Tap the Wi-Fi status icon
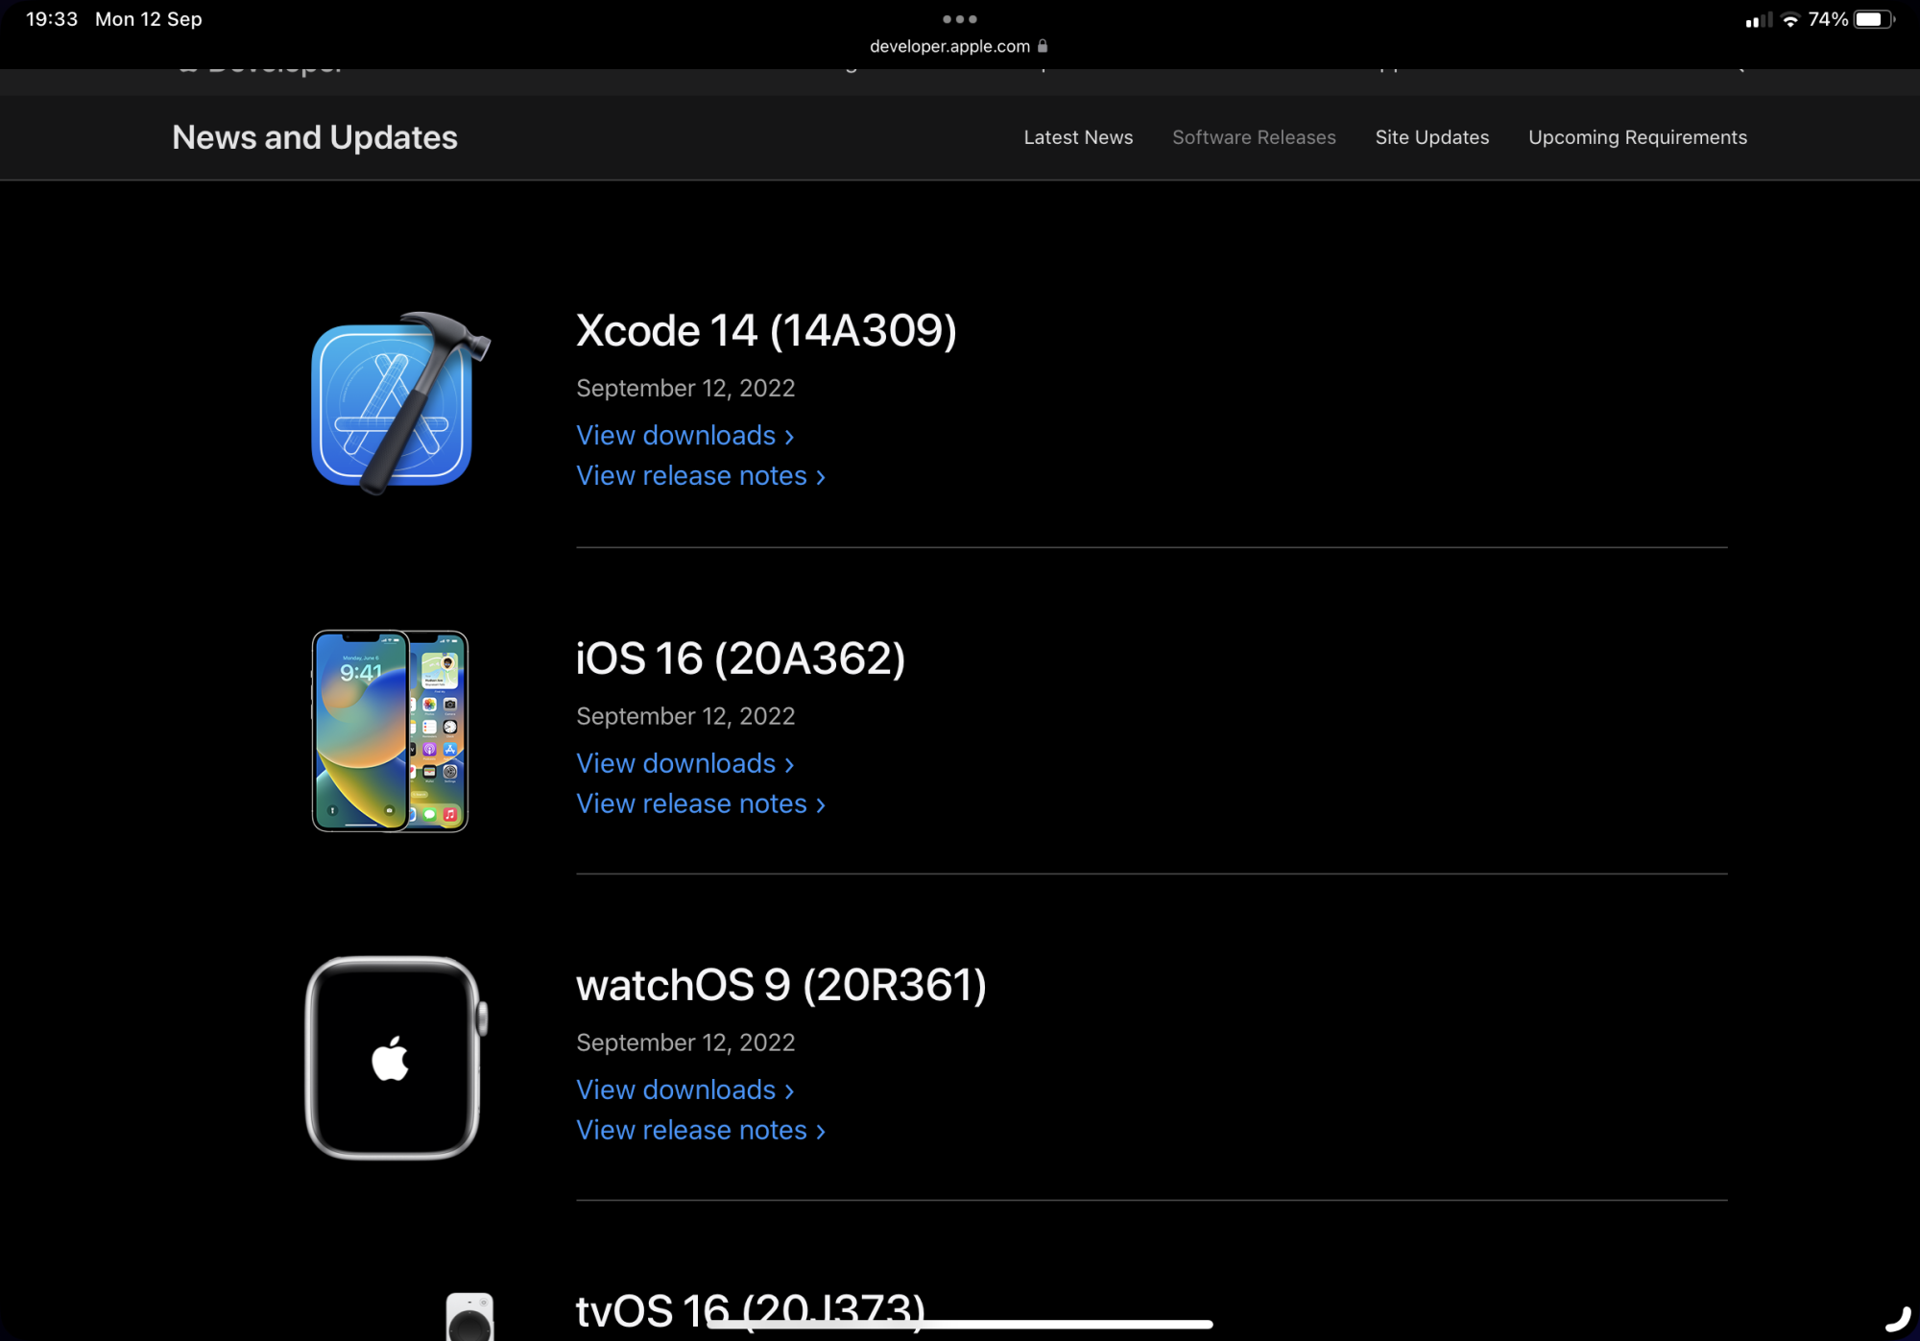Viewport: 1920px width, 1341px height. 1790,20
